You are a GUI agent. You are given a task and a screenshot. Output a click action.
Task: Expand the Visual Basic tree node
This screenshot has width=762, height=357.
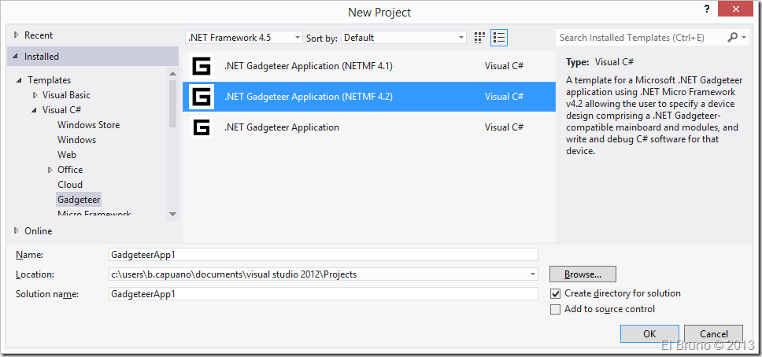(35, 95)
